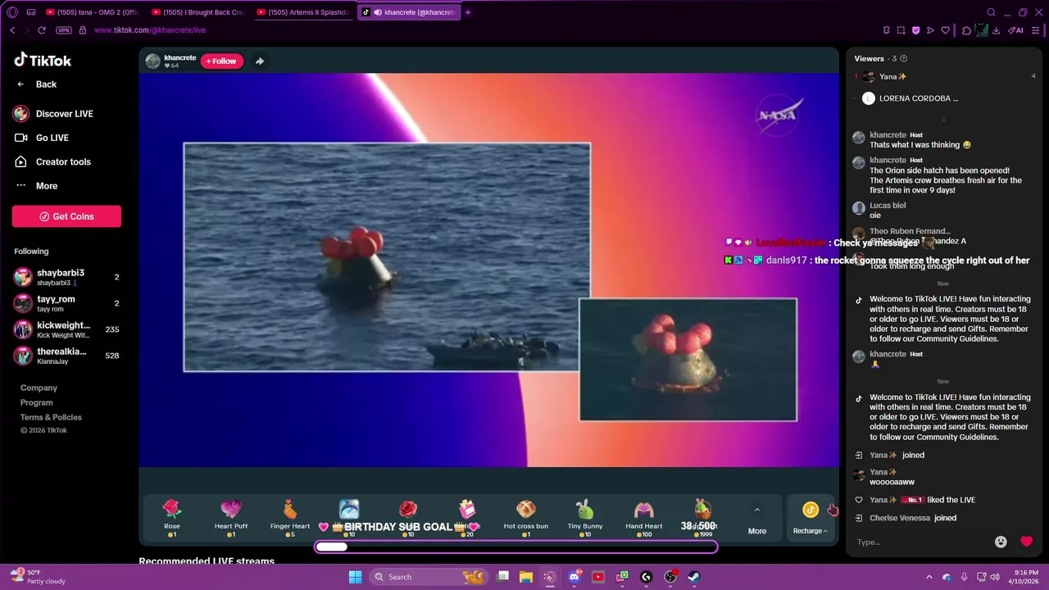1049x590 pixels.
Task: Open File Explorer from taskbar
Action: tap(525, 577)
